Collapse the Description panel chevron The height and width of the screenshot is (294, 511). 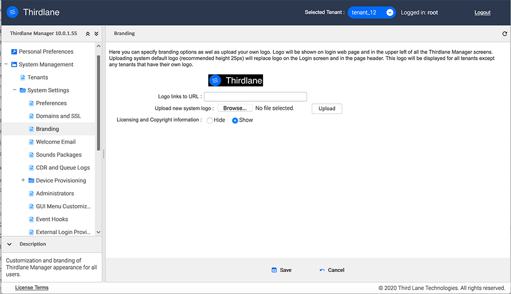9,244
